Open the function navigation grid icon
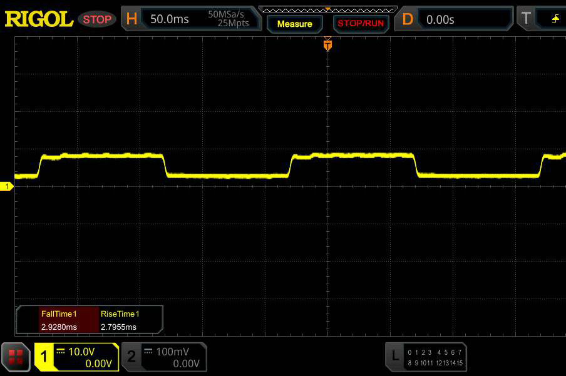The height and width of the screenshot is (376, 566). click(16, 357)
